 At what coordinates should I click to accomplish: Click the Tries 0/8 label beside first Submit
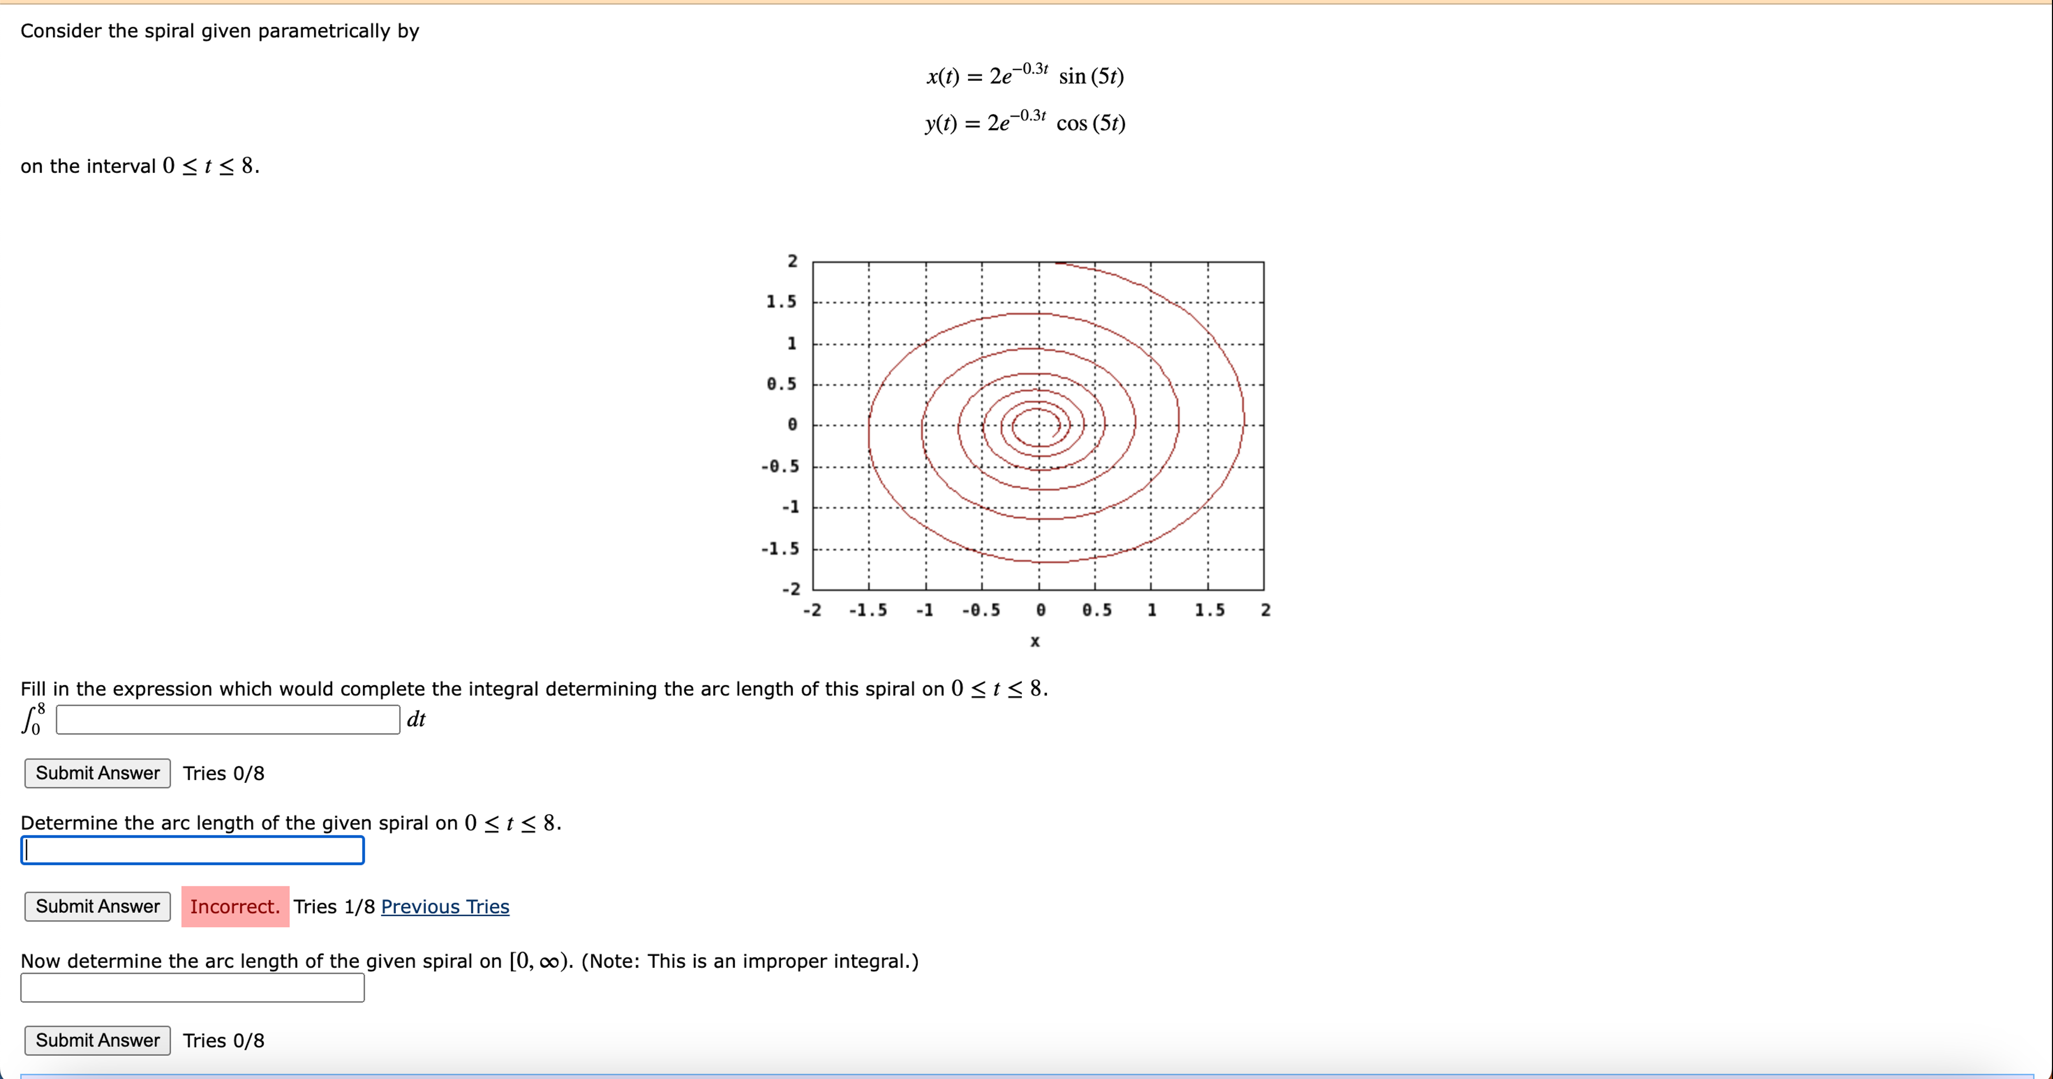223,772
